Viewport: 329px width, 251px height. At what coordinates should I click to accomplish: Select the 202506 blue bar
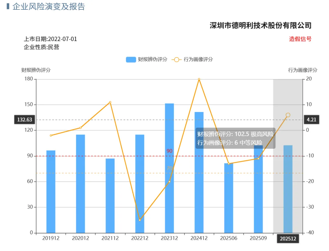pos(229,198)
